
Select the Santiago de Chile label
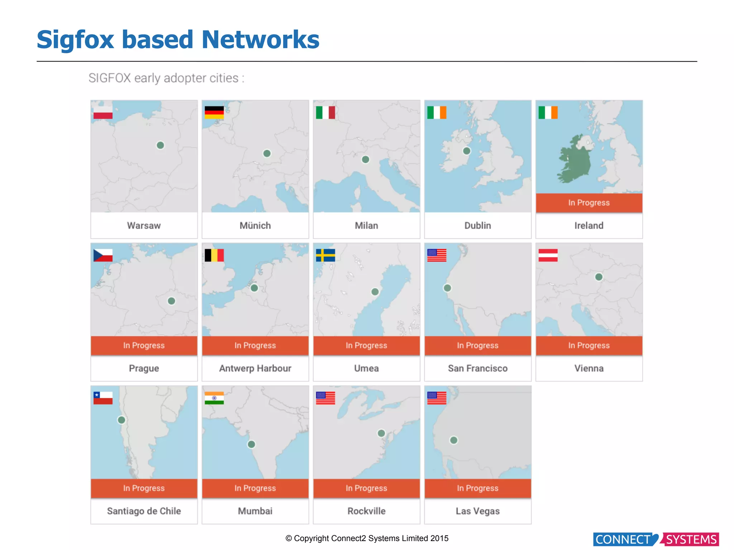click(144, 511)
